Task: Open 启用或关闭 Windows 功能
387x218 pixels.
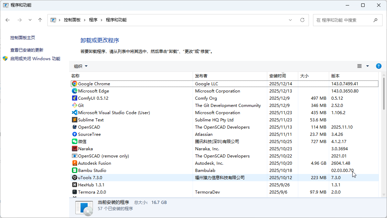Action: (x=34, y=58)
